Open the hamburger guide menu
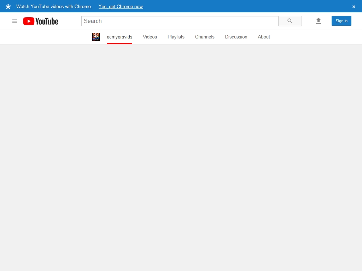 pyautogui.click(x=14, y=21)
